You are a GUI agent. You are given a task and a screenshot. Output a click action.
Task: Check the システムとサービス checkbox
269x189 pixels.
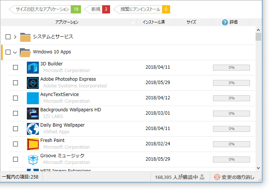click(8, 37)
